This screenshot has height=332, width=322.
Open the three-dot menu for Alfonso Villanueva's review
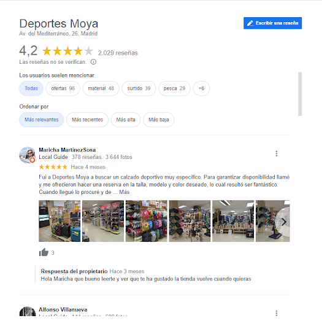(x=276, y=313)
